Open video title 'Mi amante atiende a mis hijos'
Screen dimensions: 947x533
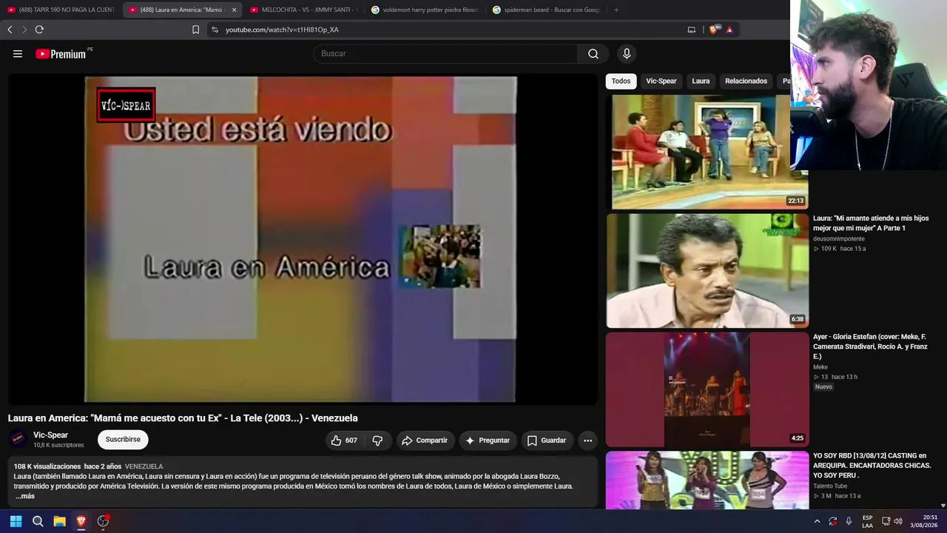871,223
